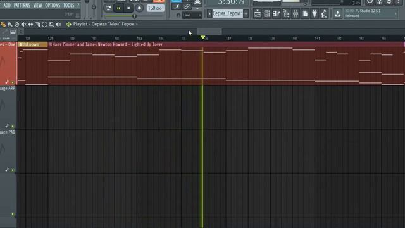Screen dimensions: 405x228
Task: Select the Mute tool with speaker-x icon
Action: (x=24, y=25)
